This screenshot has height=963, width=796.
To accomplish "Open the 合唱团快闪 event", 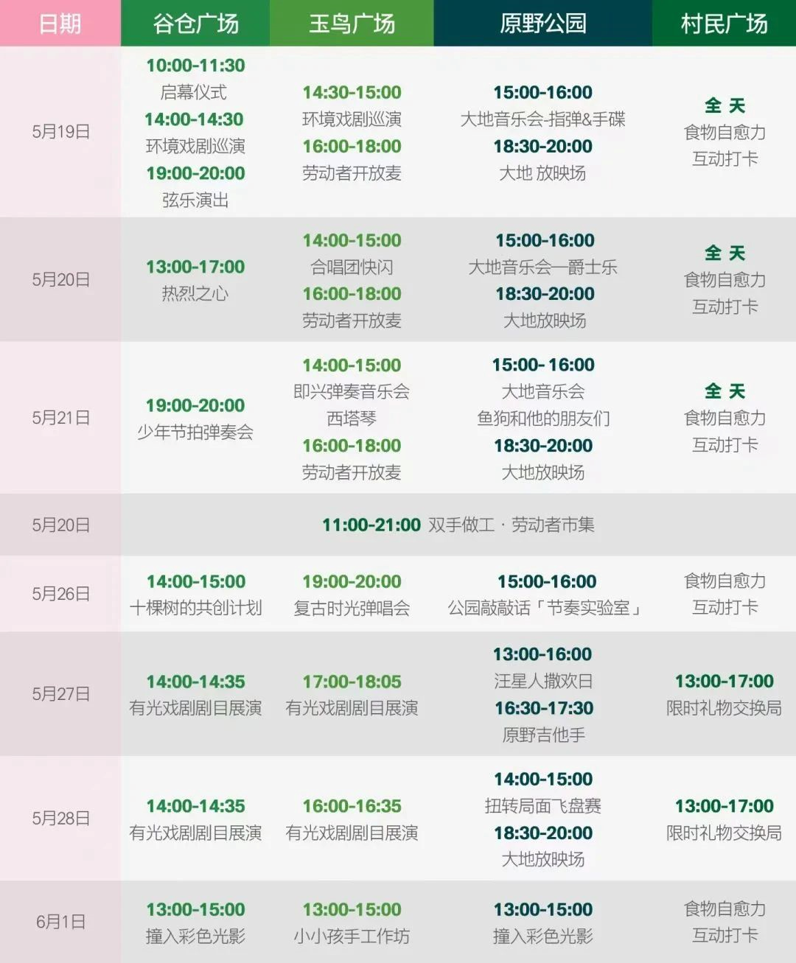I will click(352, 267).
